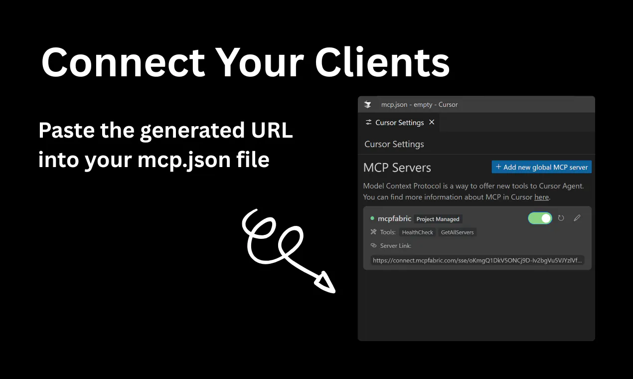Viewport: 633px width, 379px height.
Task: Refresh the mcpfabric server
Action: (561, 218)
